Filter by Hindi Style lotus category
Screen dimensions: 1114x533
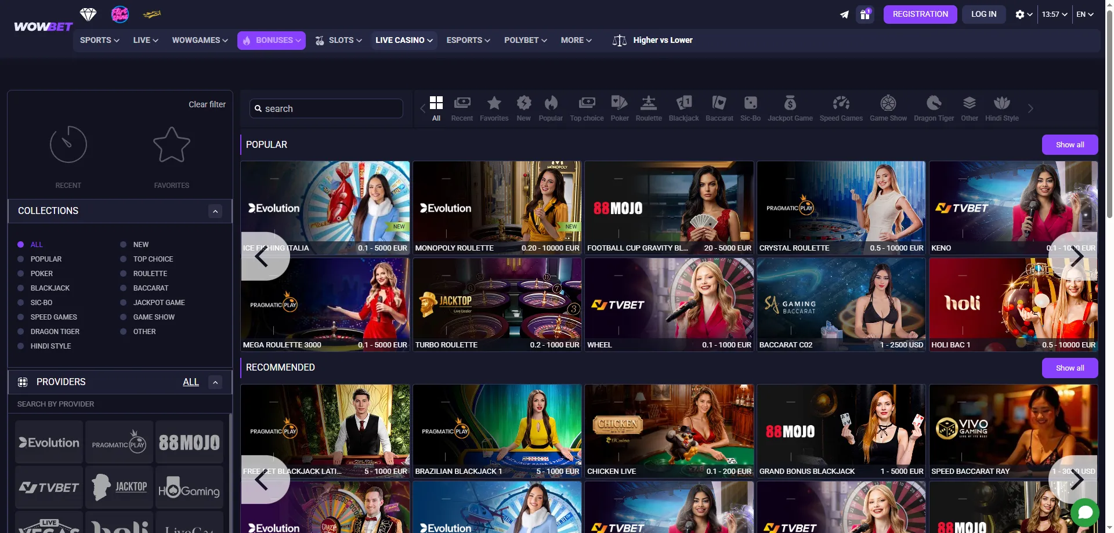1002,108
